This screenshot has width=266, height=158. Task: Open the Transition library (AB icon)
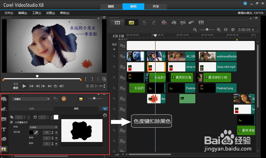[4, 119]
